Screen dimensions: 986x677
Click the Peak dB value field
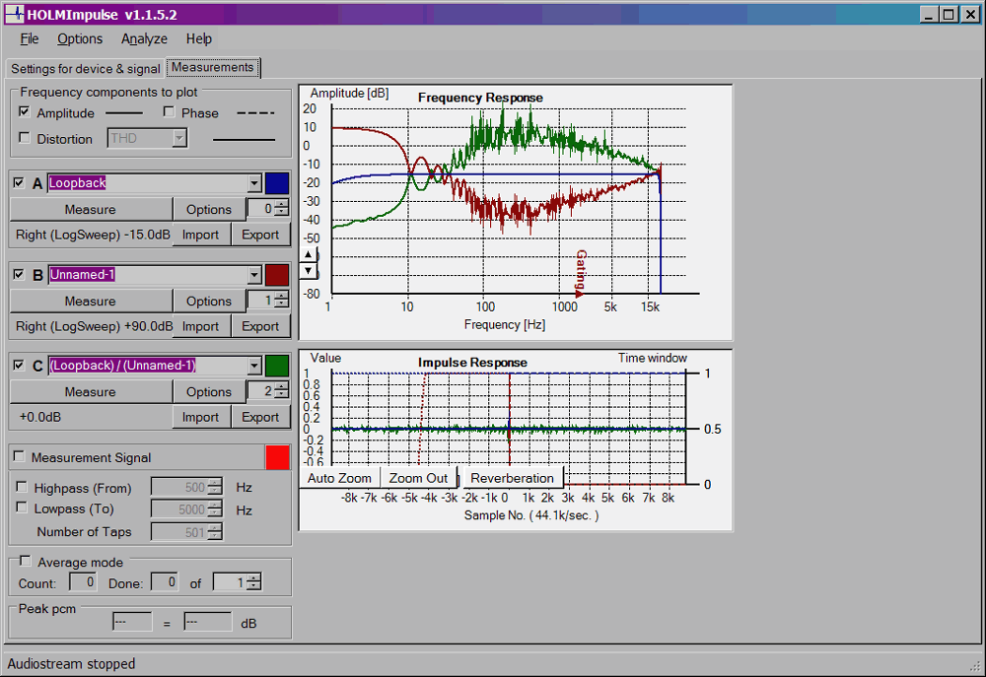pyautogui.click(x=207, y=622)
